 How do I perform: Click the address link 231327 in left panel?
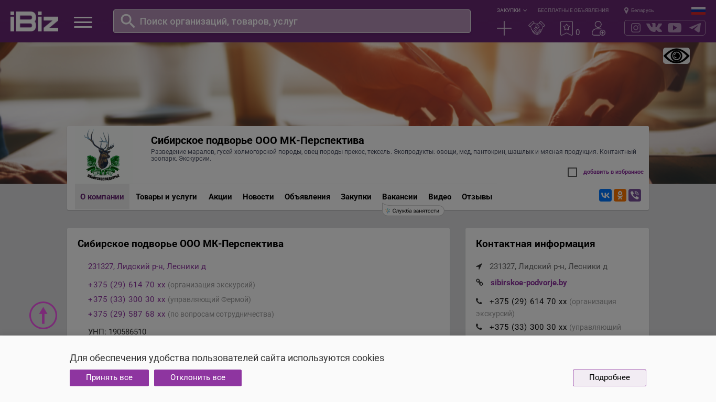[147, 266]
